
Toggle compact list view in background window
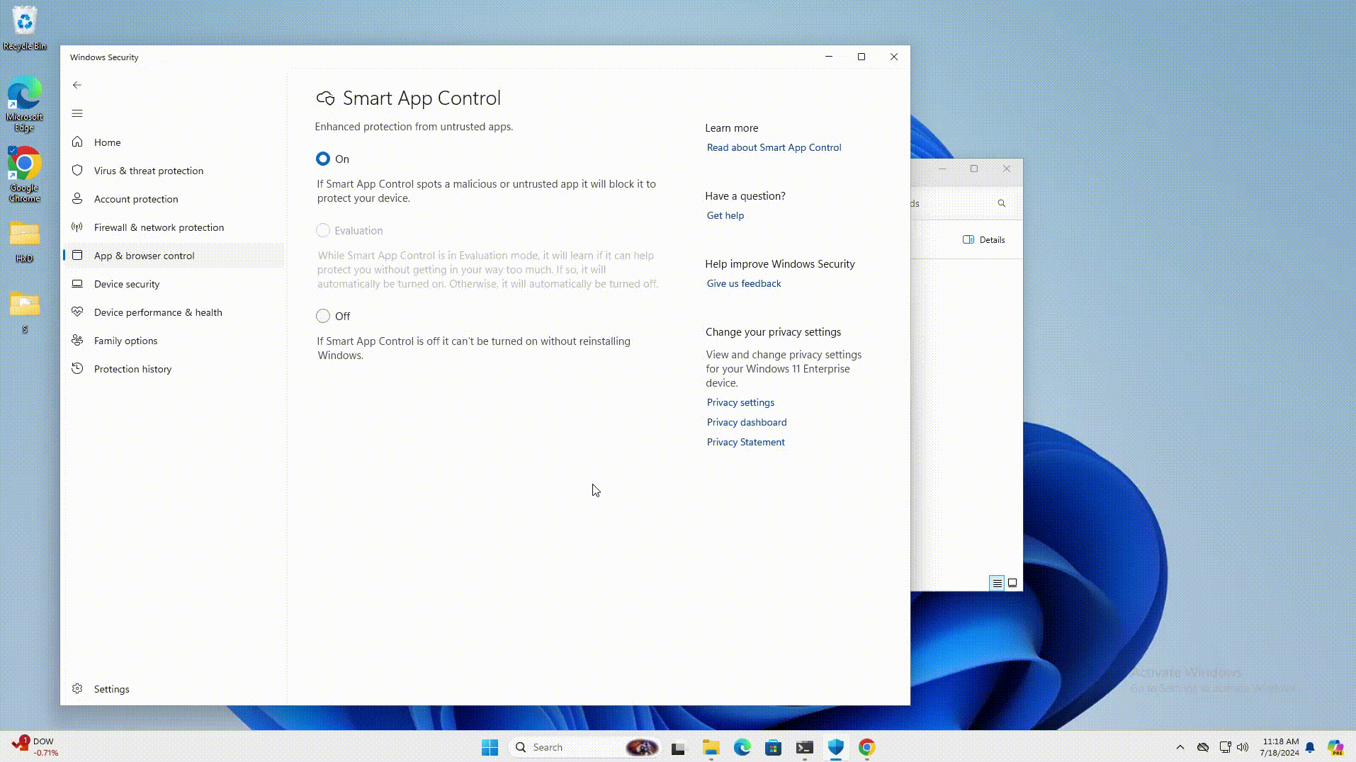pyautogui.click(x=997, y=582)
